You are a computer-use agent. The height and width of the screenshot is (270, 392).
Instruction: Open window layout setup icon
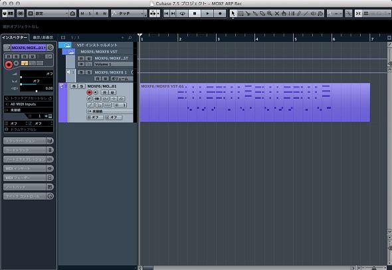[31, 13]
